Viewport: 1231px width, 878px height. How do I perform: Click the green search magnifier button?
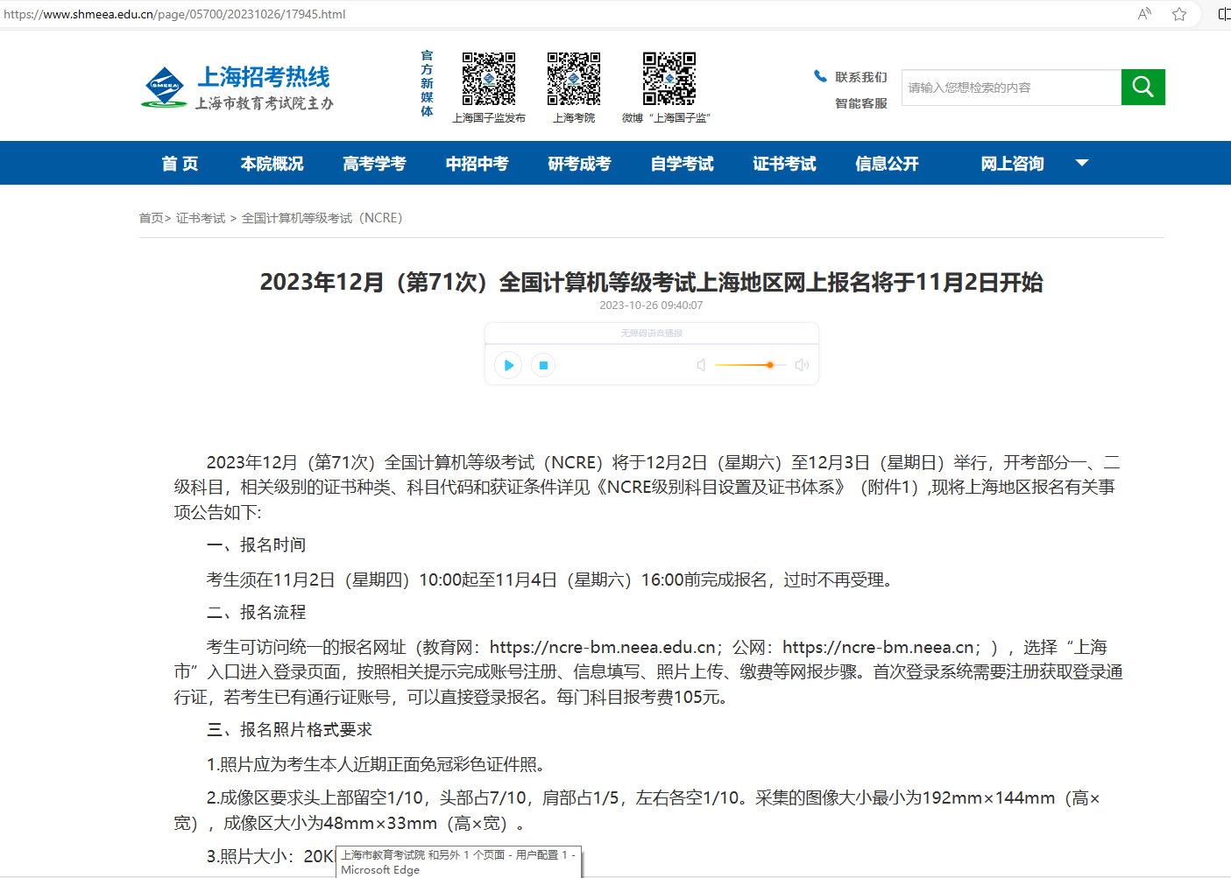(1143, 87)
